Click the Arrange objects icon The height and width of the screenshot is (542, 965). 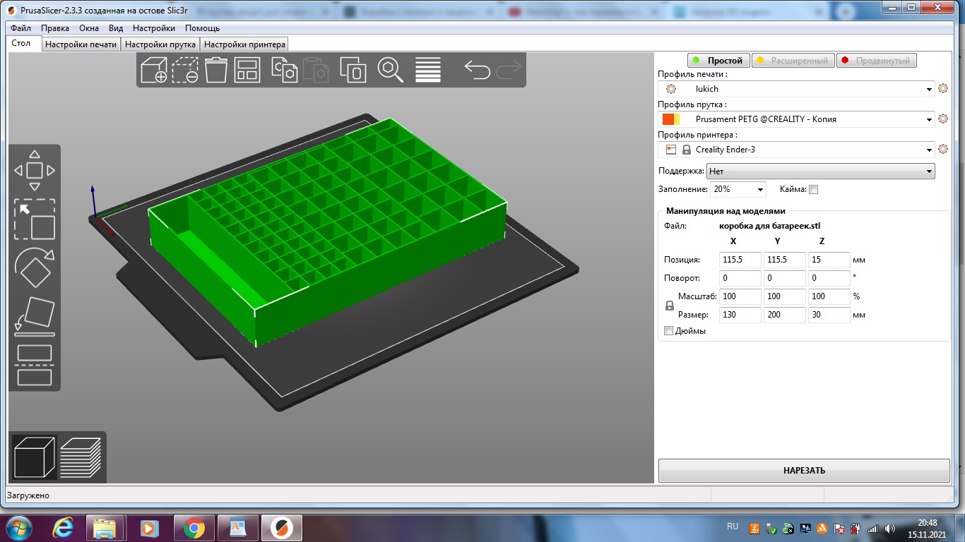coord(247,71)
